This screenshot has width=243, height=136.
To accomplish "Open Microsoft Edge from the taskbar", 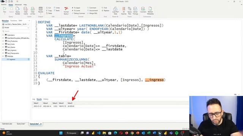I will click(x=115, y=133).
